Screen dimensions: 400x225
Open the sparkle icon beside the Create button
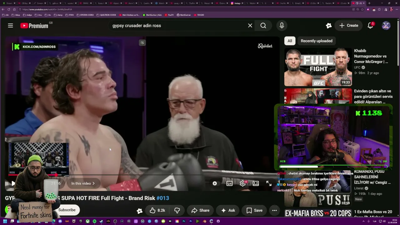tap(328, 26)
